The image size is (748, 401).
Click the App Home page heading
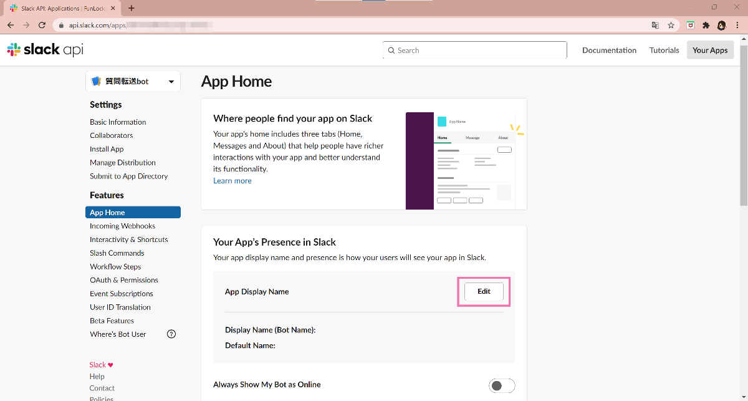(x=236, y=82)
